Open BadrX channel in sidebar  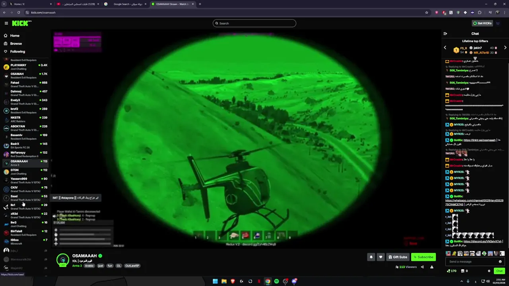(25, 145)
